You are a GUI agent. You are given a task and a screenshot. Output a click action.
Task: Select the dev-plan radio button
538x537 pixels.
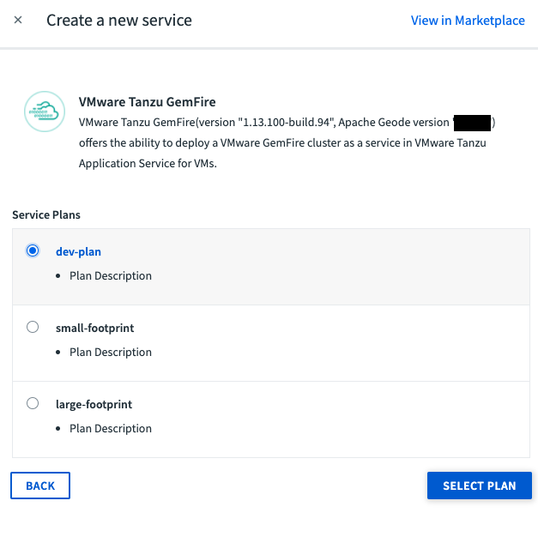pos(33,250)
